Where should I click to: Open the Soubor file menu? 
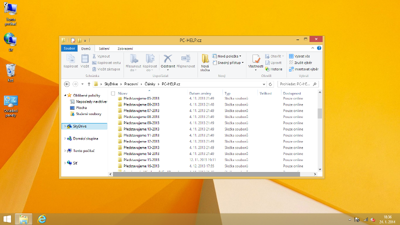(x=69, y=48)
